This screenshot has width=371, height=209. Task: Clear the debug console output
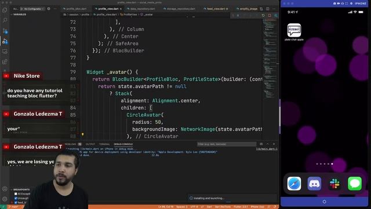[261, 144]
